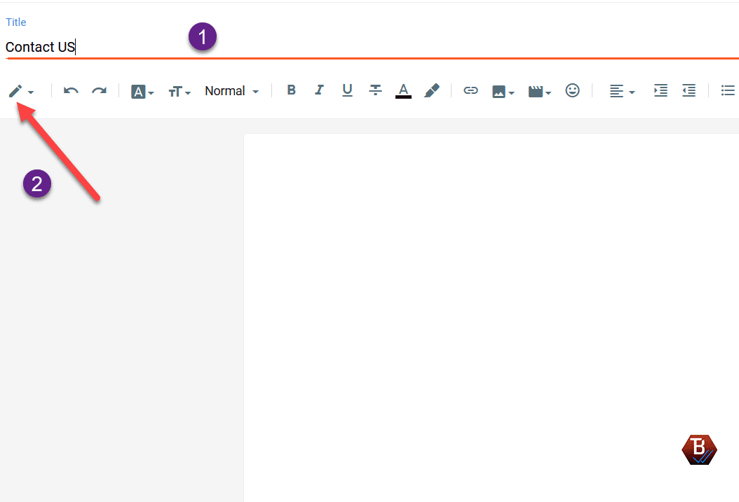Toggle strikethrough formatting
This screenshot has width=739, height=502.
click(x=375, y=90)
